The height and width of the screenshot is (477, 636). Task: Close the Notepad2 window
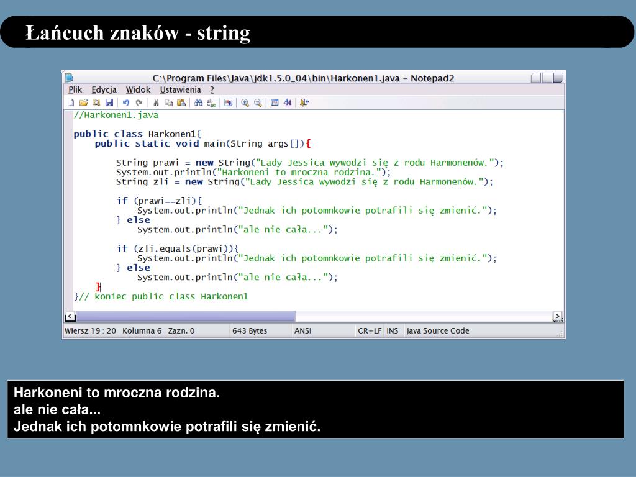558,78
